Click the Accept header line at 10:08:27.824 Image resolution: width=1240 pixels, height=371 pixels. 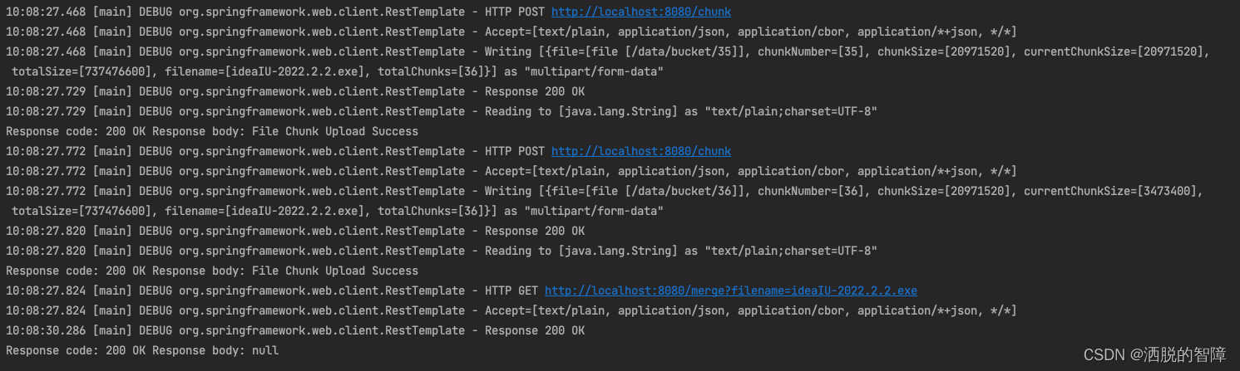pos(511,310)
